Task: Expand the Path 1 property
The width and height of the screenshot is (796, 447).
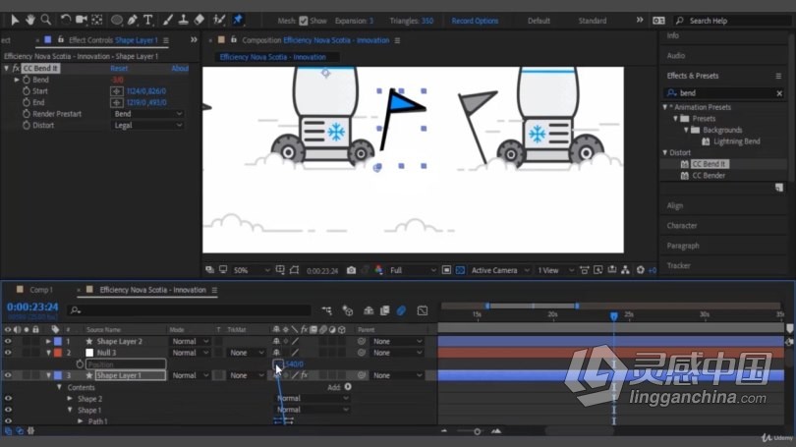Action: point(81,421)
